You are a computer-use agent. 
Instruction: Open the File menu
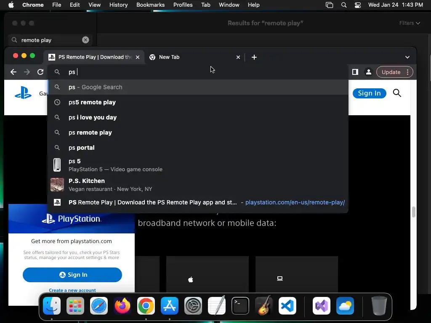click(57, 5)
